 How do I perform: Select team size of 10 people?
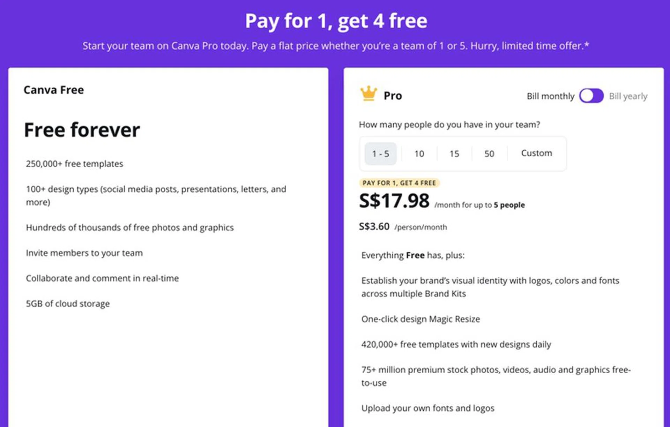[x=419, y=153]
